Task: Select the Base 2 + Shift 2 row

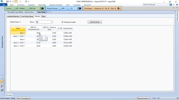Action: (18, 46)
